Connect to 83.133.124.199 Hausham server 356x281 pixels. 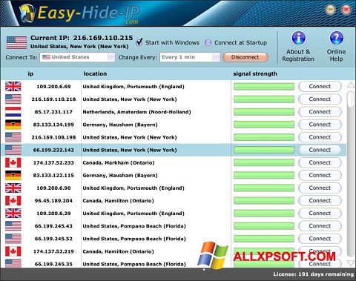(x=320, y=125)
